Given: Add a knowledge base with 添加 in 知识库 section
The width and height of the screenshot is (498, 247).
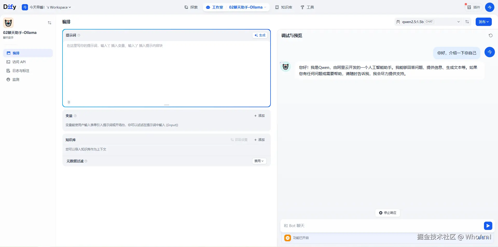Looking at the screenshot, I should pyautogui.click(x=259, y=140).
